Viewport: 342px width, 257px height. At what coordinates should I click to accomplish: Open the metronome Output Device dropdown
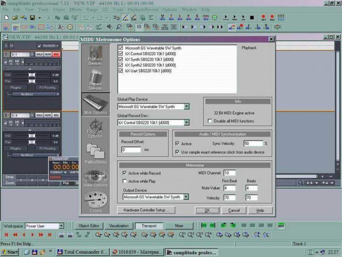tap(186, 197)
